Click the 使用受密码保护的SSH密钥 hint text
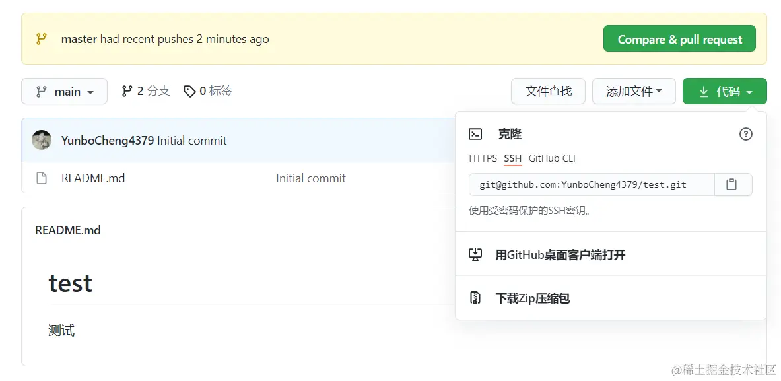The image size is (781, 381). pos(531,211)
